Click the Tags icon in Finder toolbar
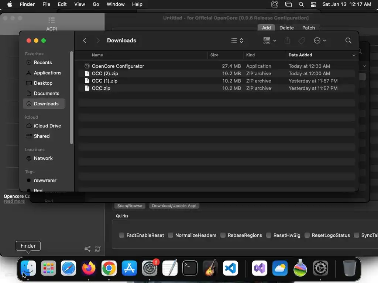The height and width of the screenshot is (283, 378). point(302,41)
